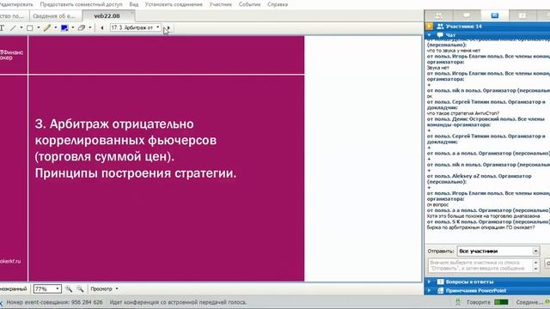Open the Highlighter tool options arrow
Viewport: 550px width, 309px height.
[x=55, y=27]
